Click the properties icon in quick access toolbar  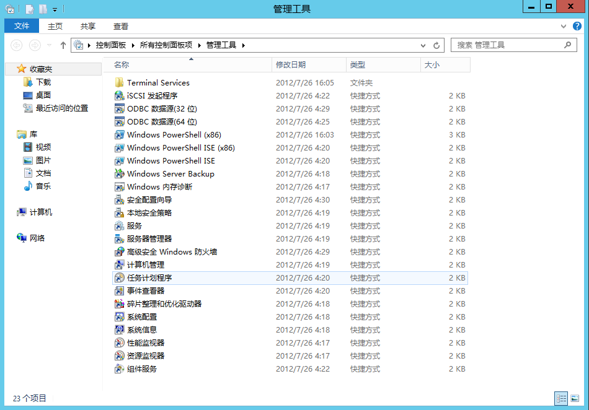(30, 9)
